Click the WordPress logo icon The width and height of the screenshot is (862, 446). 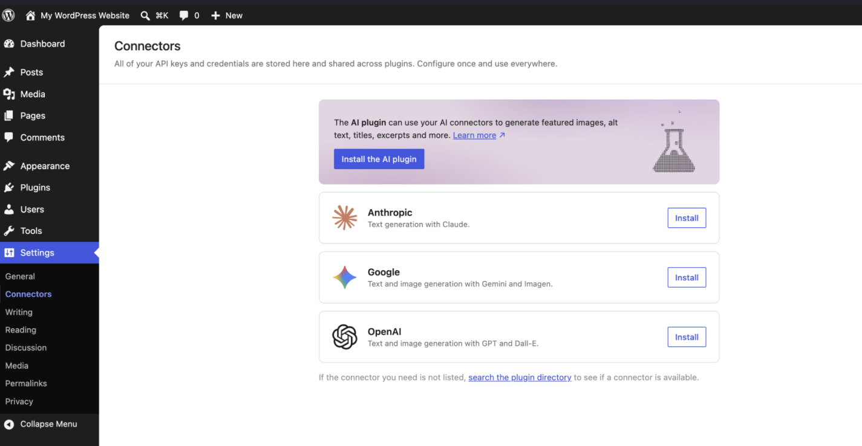pyautogui.click(x=8, y=16)
